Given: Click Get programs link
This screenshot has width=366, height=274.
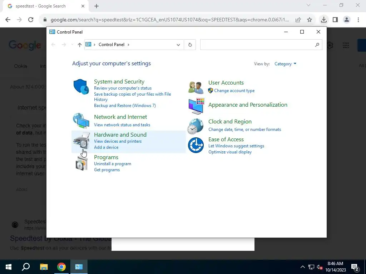Looking at the screenshot, I should [x=107, y=170].
